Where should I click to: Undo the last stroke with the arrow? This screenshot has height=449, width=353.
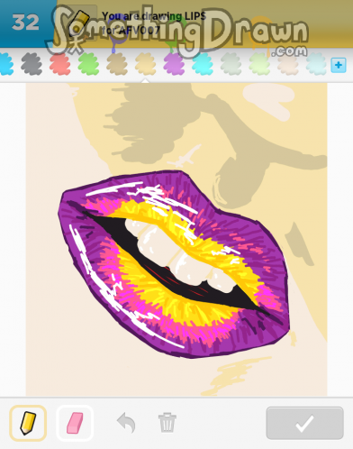126,422
